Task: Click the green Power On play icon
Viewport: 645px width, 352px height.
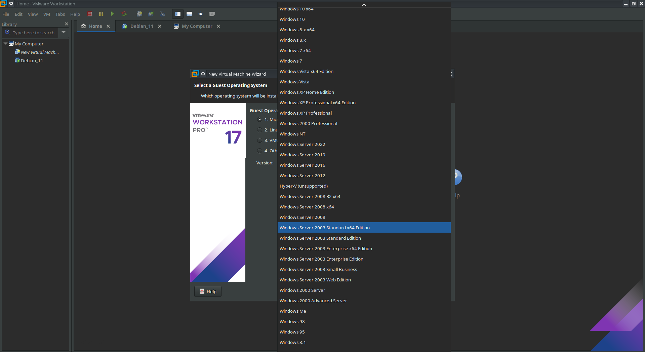Action: click(x=112, y=14)
